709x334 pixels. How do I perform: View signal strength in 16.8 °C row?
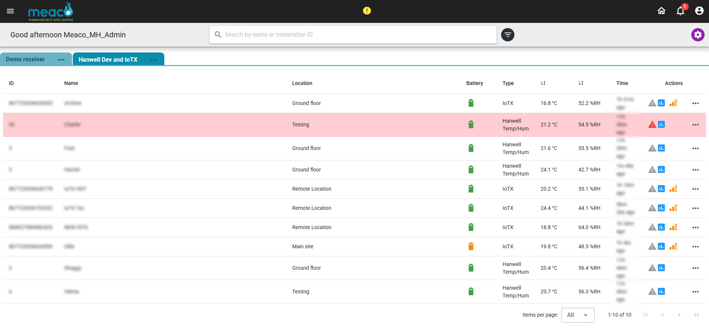pos(673,103)
